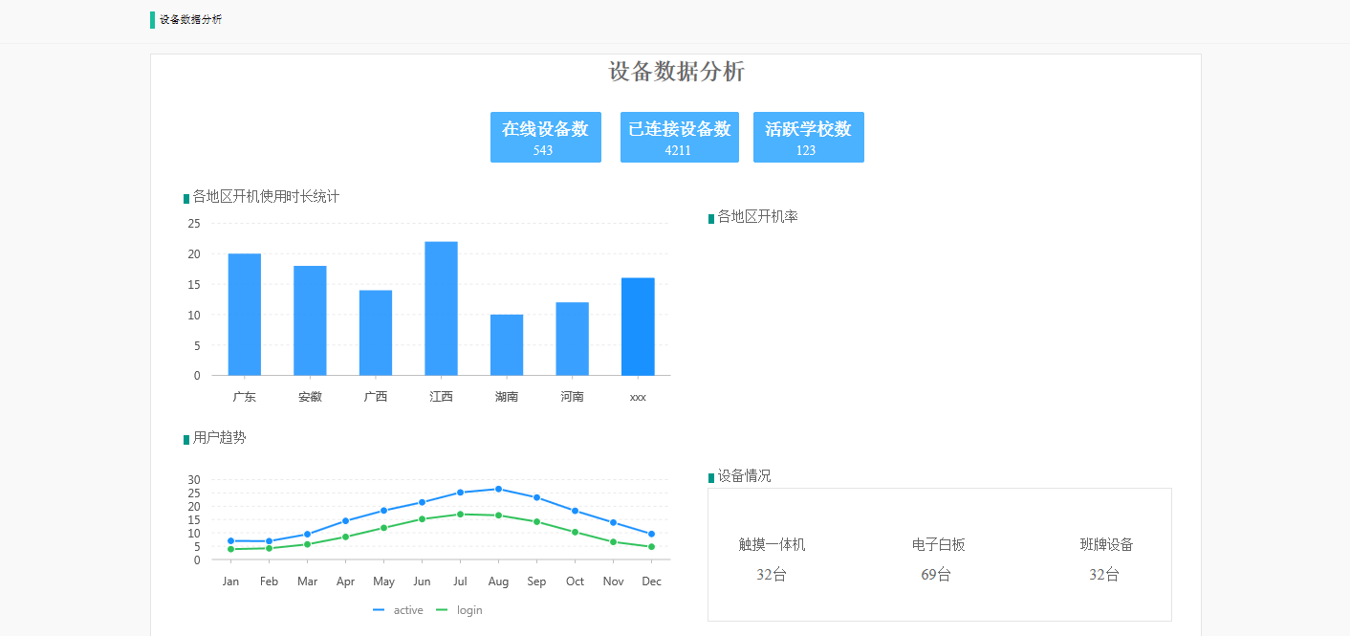Select the 班牌设备 device entry

[x=1106, y=559]
